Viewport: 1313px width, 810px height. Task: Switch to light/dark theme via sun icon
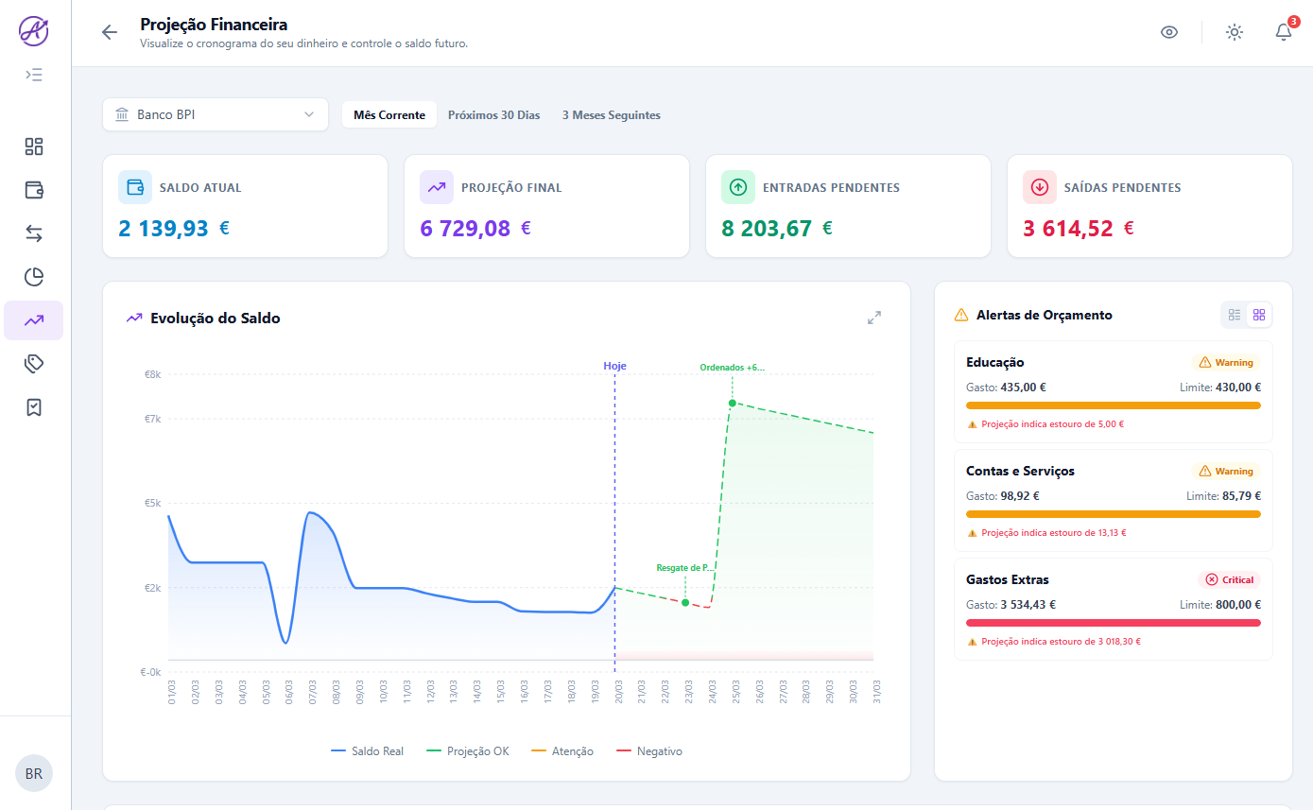pos(1235,31)
